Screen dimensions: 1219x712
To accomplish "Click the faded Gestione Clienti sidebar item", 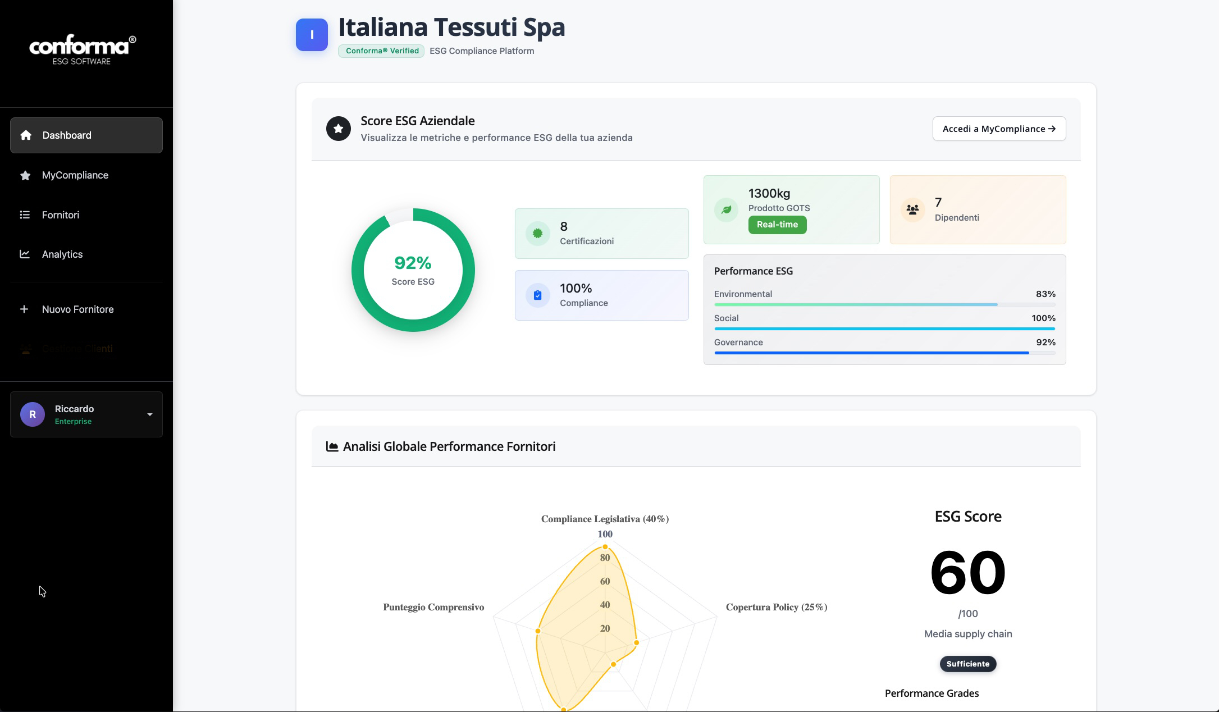I will (86, 349).
